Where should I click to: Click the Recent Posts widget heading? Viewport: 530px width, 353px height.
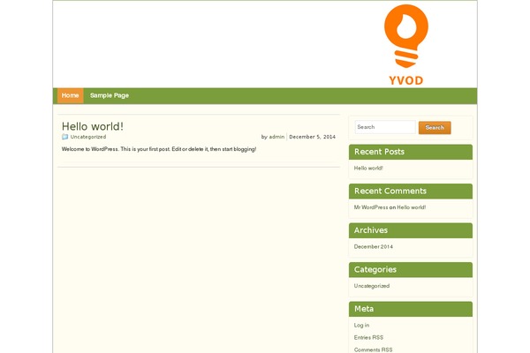point(379,152)
